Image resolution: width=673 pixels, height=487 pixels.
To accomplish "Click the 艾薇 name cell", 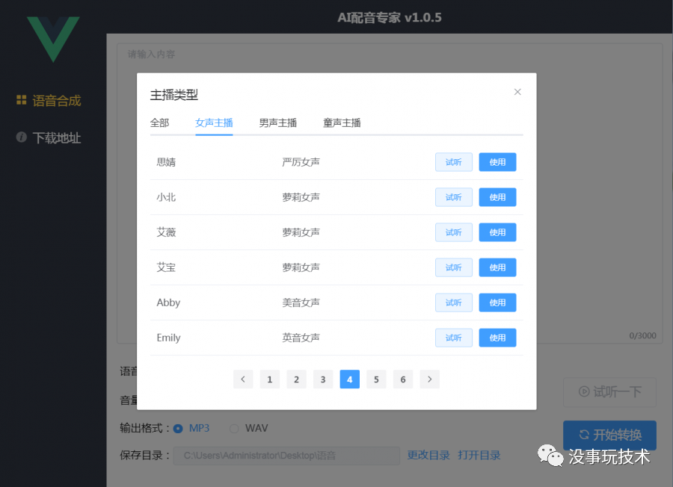I will [x=166, y=232].
